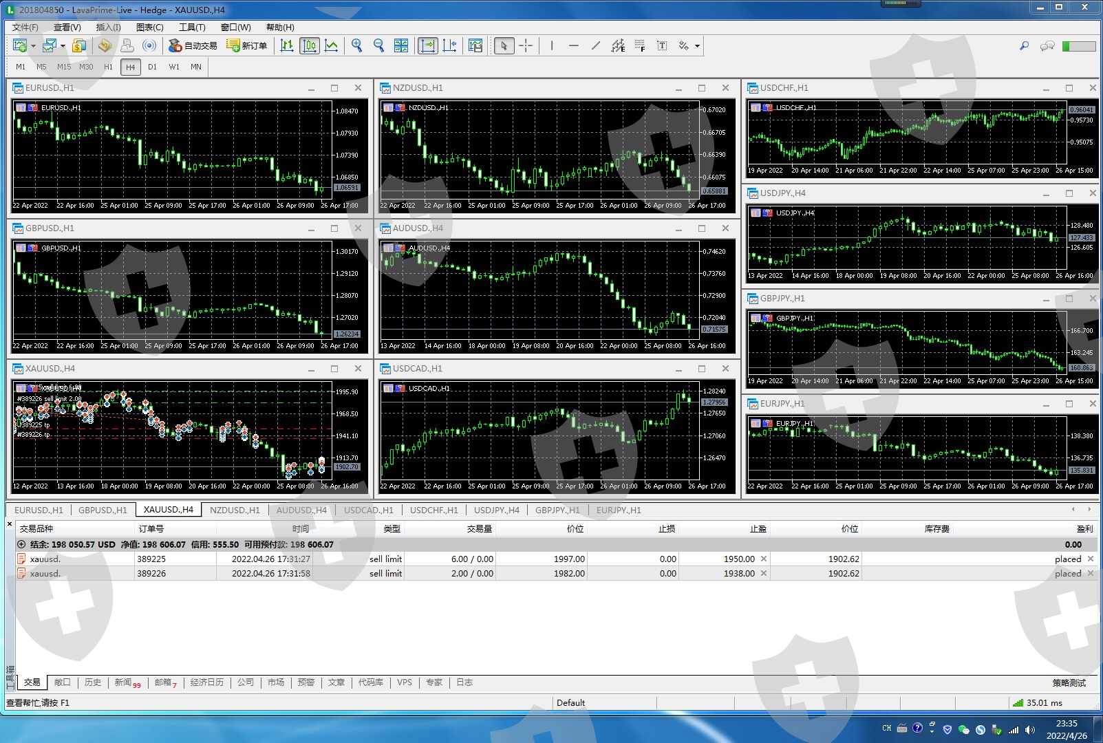Click the tile windows icon
This screenshot has height=743, width=1103.
(x=401, y=45)
